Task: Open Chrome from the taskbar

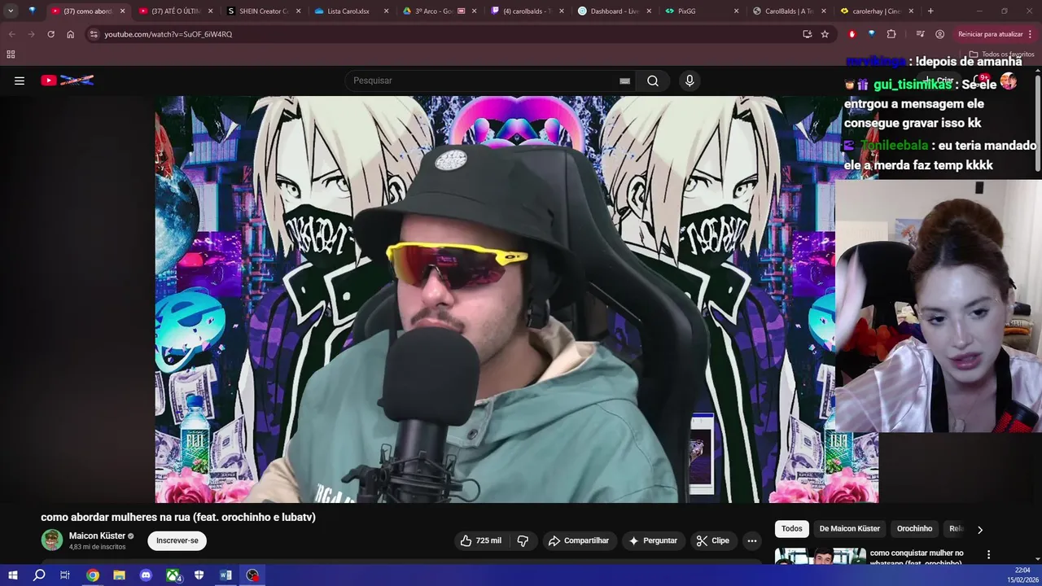Action: coord(93,575)
